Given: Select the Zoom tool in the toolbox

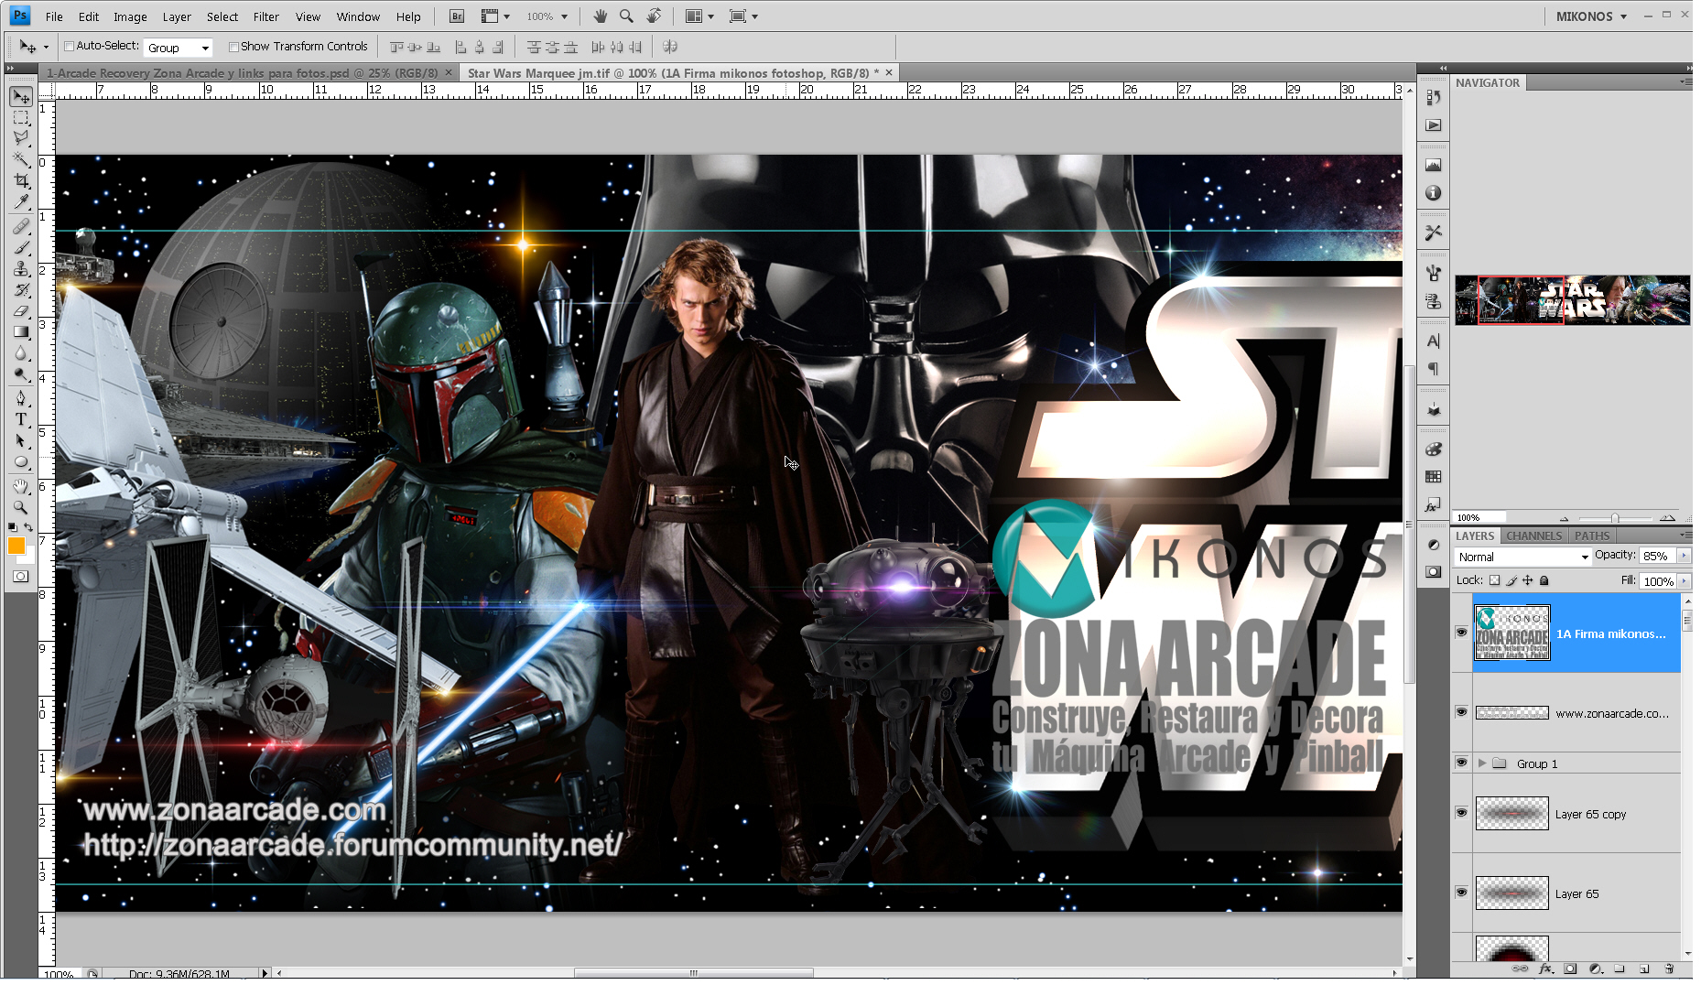Looking at the screenshot, I should pyautogui.click(x=21, y=507).
